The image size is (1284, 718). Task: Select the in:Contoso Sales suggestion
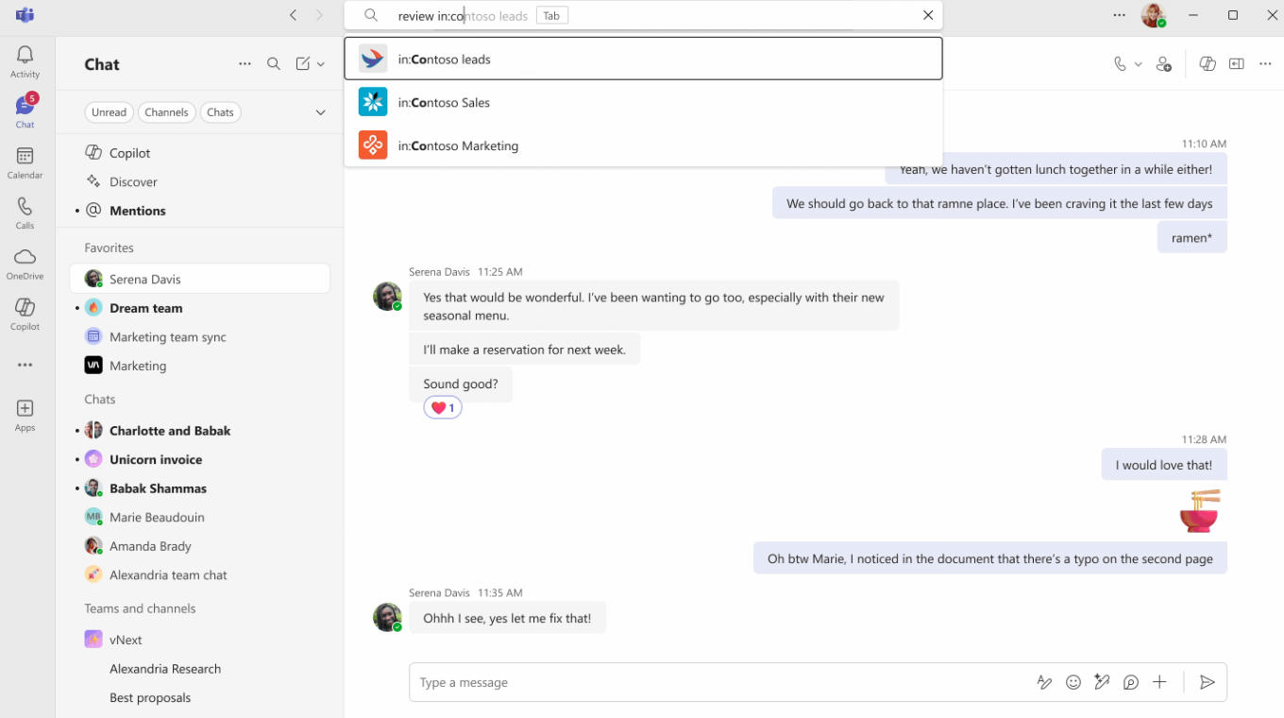coord(644,102)
